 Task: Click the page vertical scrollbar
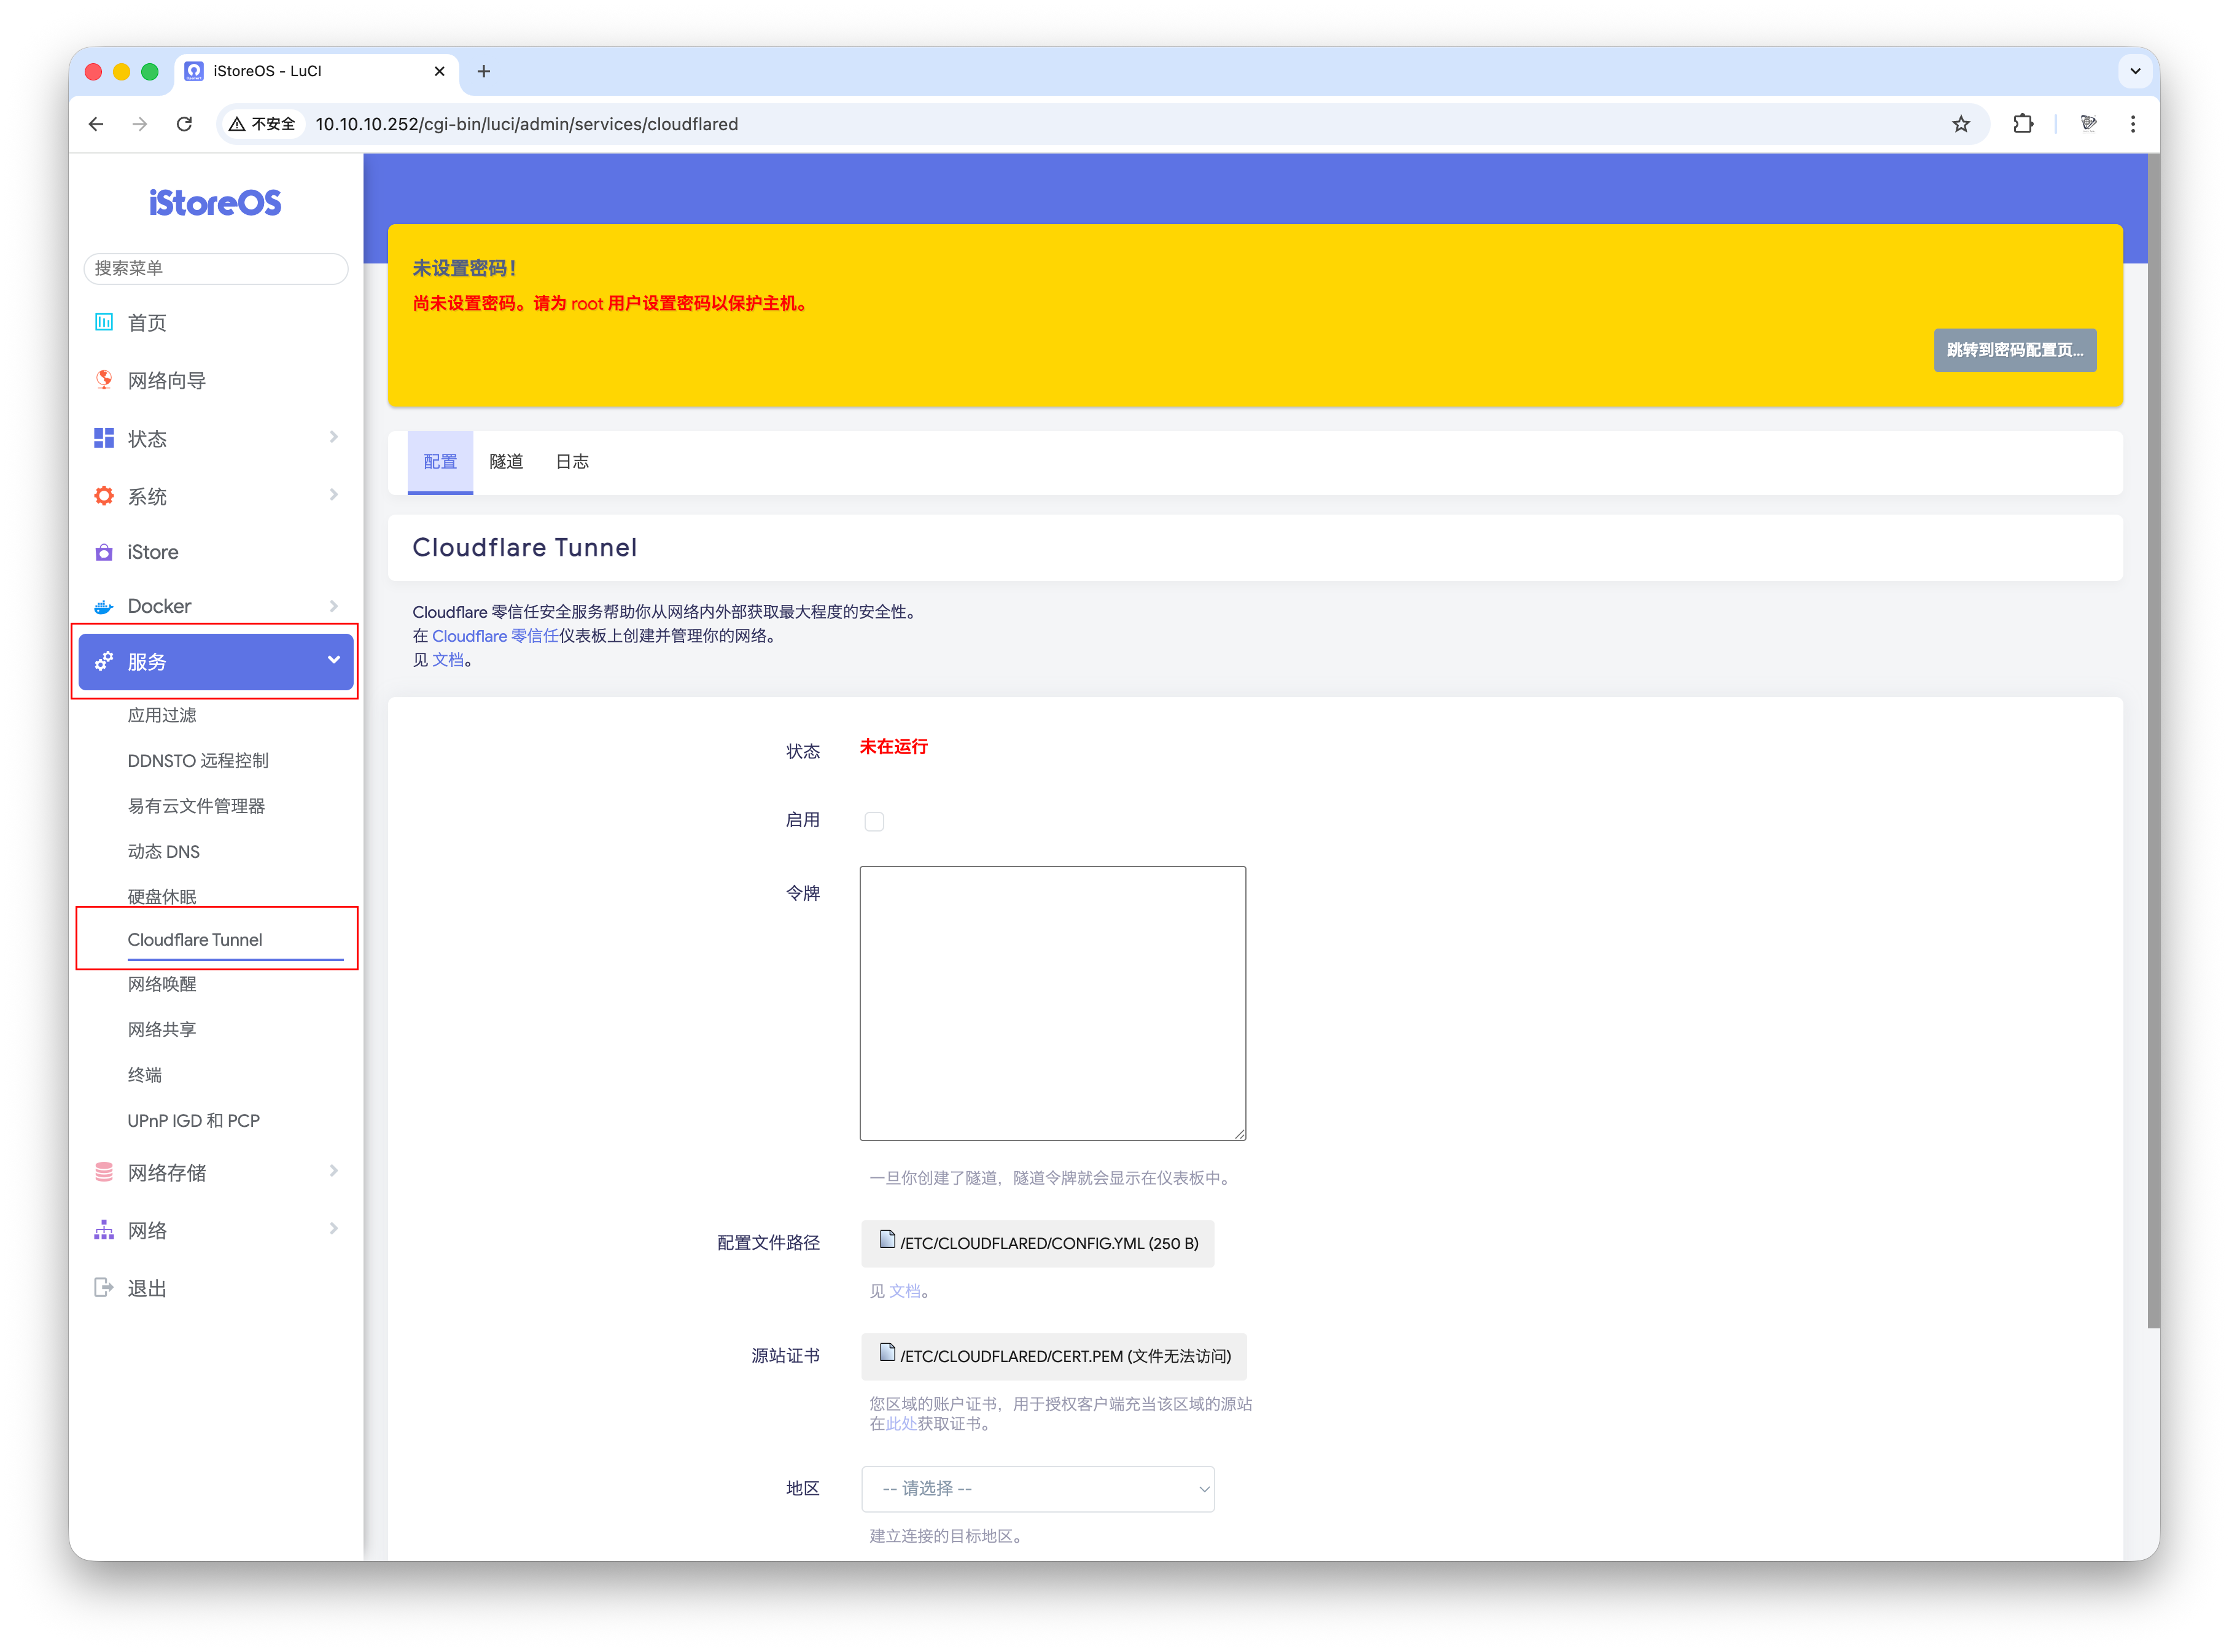pos(2153,740)
